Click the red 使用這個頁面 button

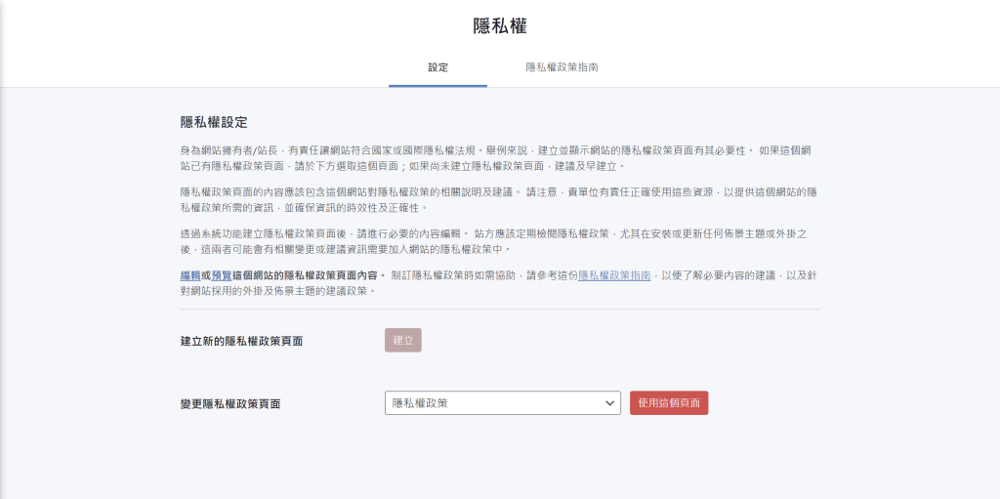(x=669, y=403)
